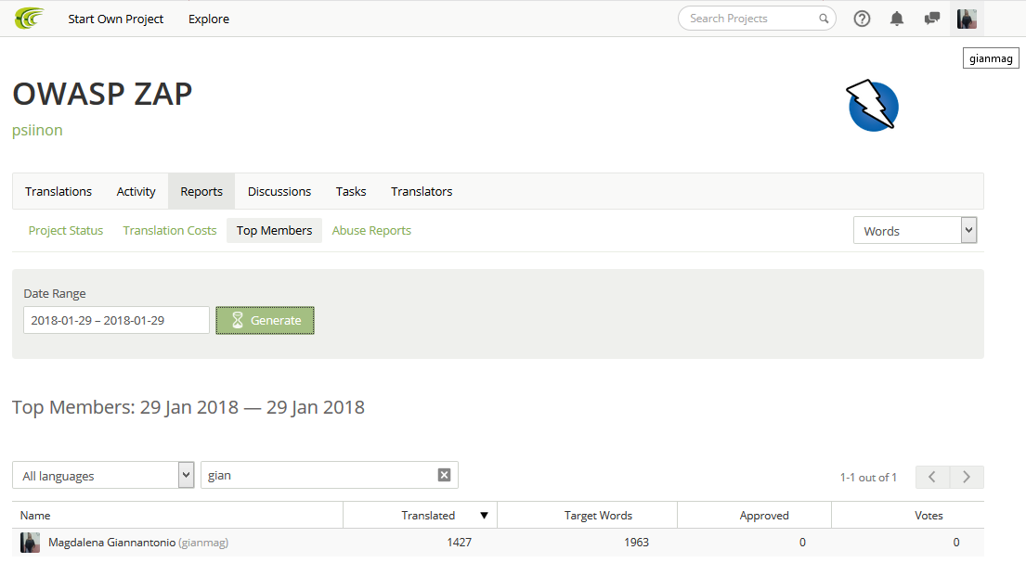
Task: Sort by Translated descending arrow
Action: (x=484, y=516)
